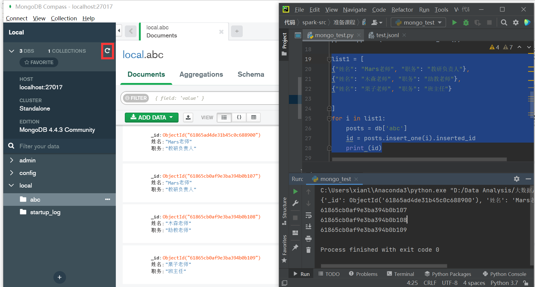The width and height of the screenshot is (535, 287).
Task: Open the Terminal tool window
Action: (401, 274)
